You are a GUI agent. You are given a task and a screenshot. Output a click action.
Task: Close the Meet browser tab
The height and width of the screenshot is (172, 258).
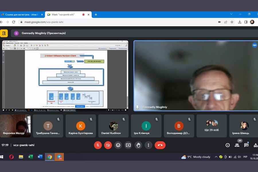pyautogui.click(x=89, y=15)
